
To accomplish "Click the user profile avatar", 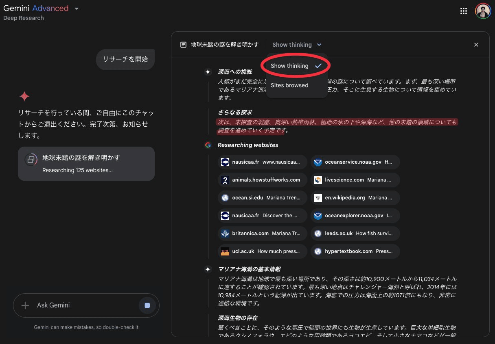I will [483, 11].
